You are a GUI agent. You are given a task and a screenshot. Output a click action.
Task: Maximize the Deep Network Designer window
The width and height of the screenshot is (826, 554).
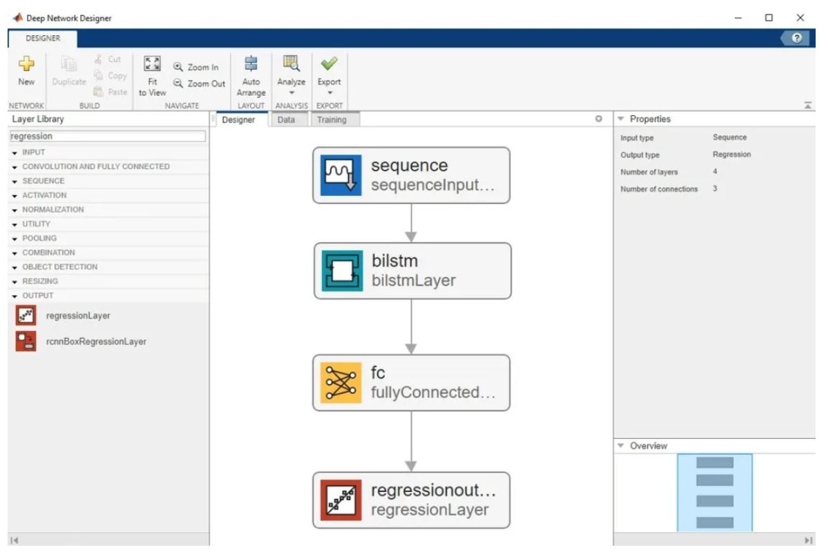pyautogui.click(x=769, y=18)
